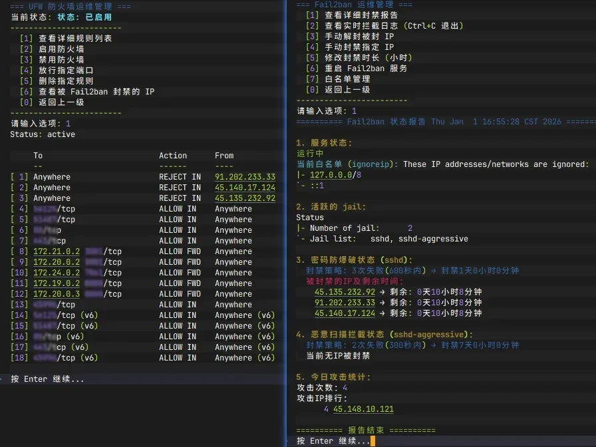Select UFW menu option 放行指定端口

(x=66, y=71)
